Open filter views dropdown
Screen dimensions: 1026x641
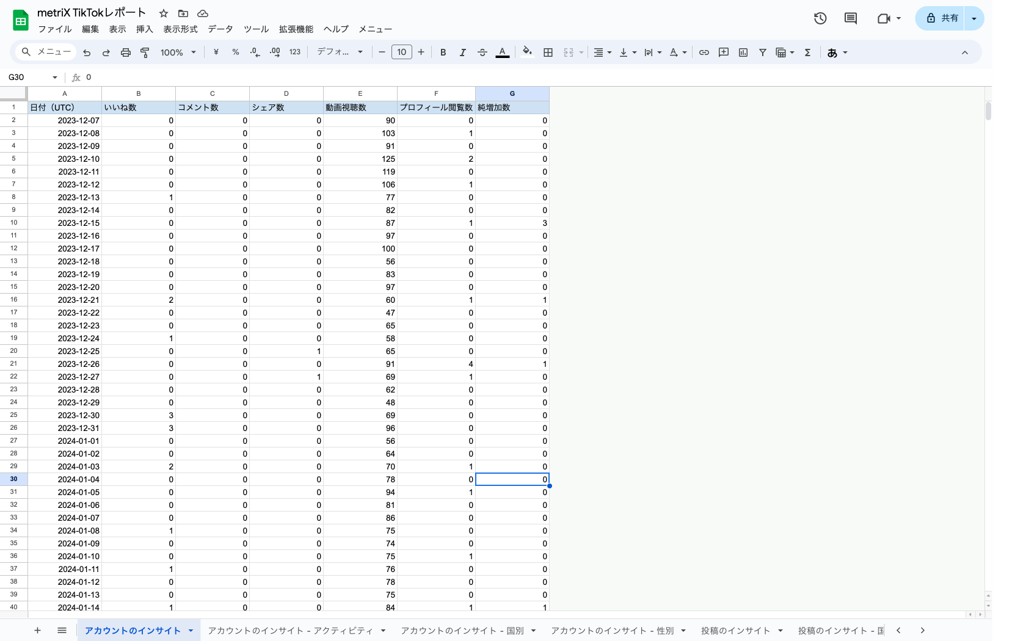click(785, 53)
